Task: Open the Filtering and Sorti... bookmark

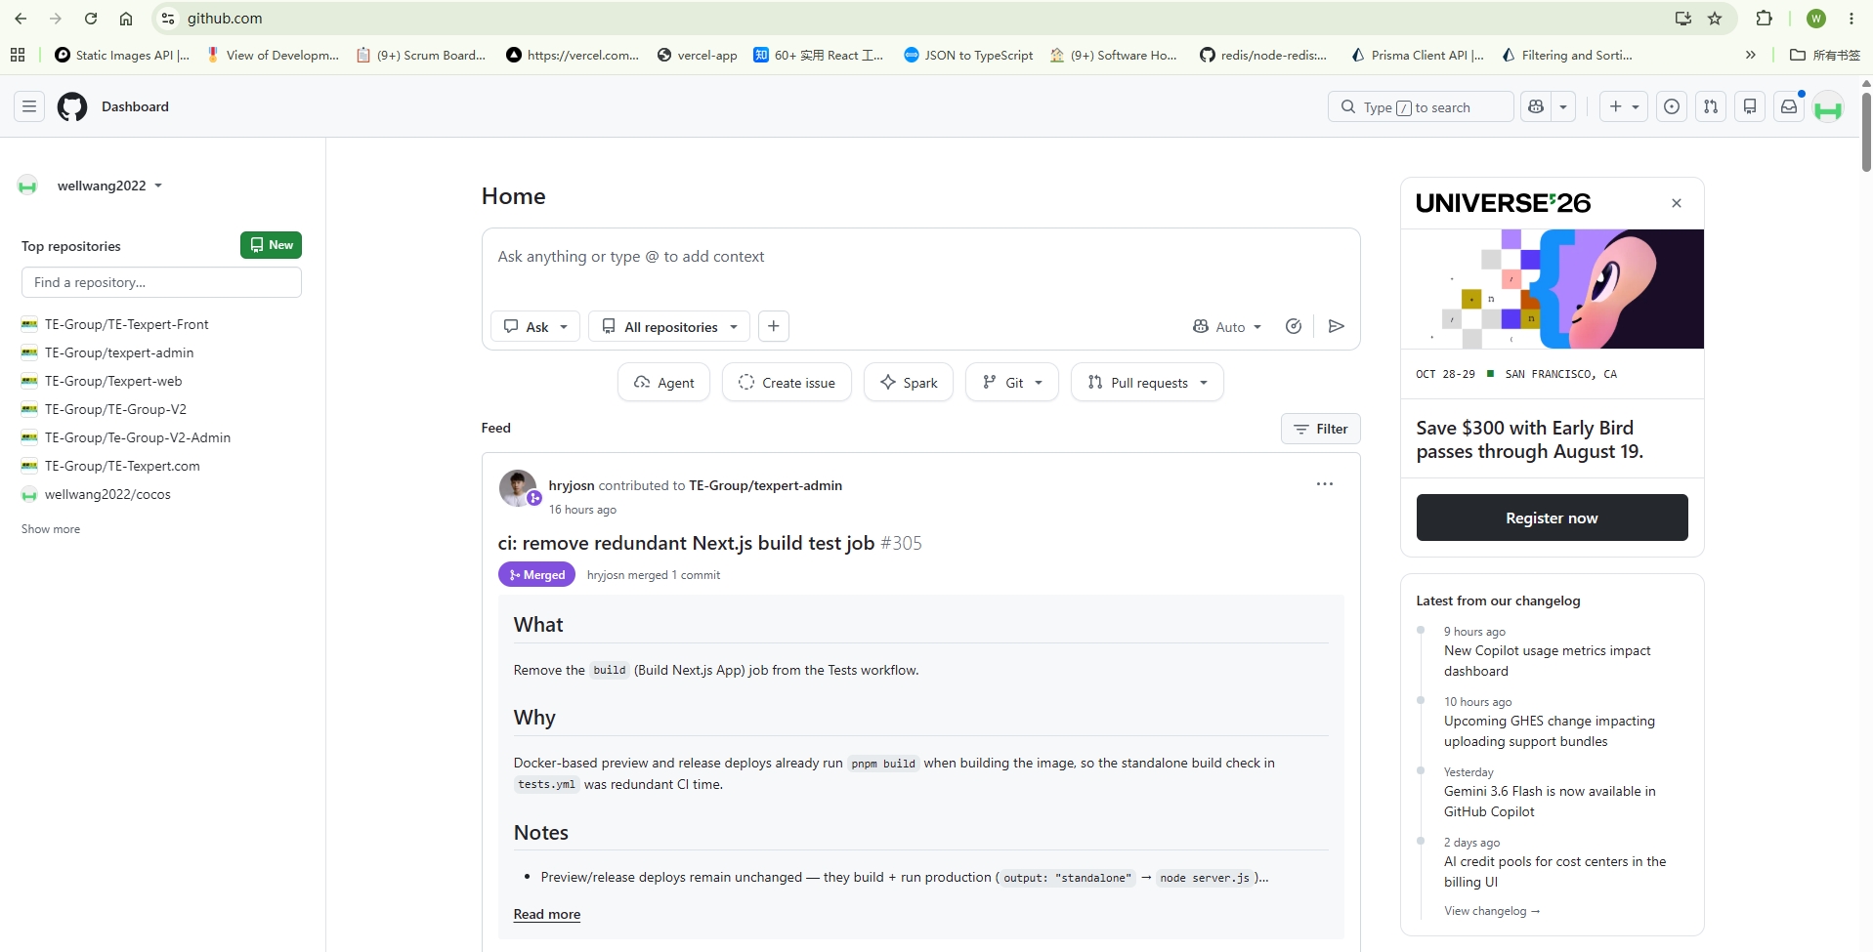Action: pyautogui.click(x=1568, y=55)
